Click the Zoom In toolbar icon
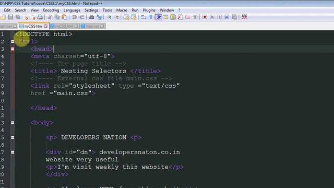Screen dimensions: 334x188 click(109, 17)
